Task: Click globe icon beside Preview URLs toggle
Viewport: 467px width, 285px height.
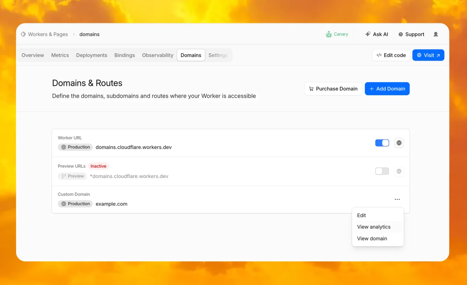Action: (399, 171)
